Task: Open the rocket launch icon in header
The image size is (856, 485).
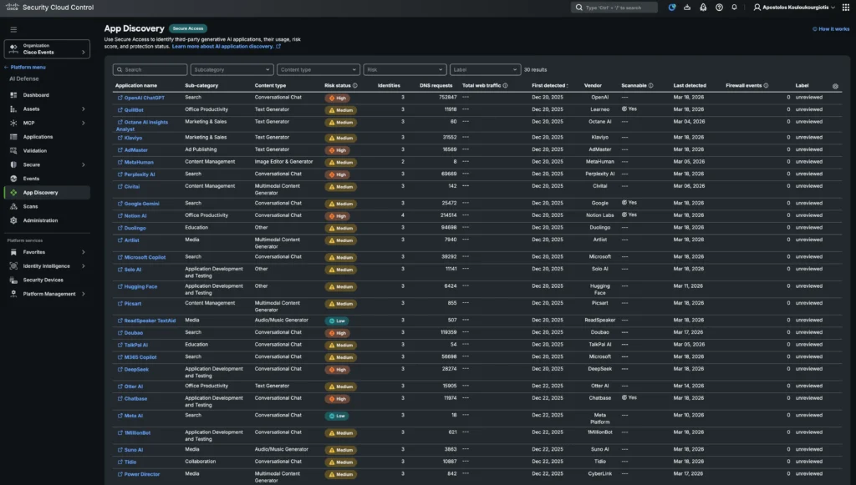Action: point(702,8)
